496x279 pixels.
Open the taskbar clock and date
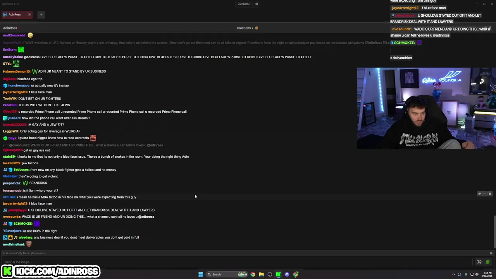pyautogui.click(x=487, y=274)
